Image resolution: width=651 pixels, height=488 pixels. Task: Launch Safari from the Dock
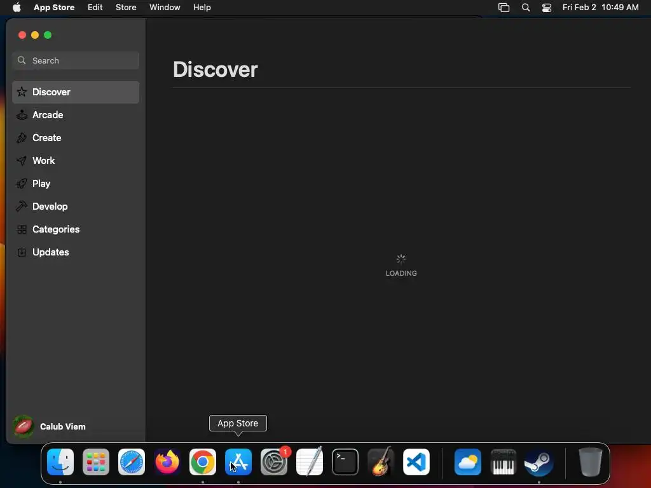click(132, 462)
